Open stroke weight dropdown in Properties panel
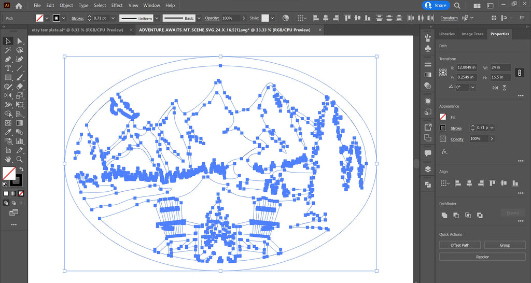Viewport: 531px width, 283px height. pyautogui.click(x=492, y=128)
